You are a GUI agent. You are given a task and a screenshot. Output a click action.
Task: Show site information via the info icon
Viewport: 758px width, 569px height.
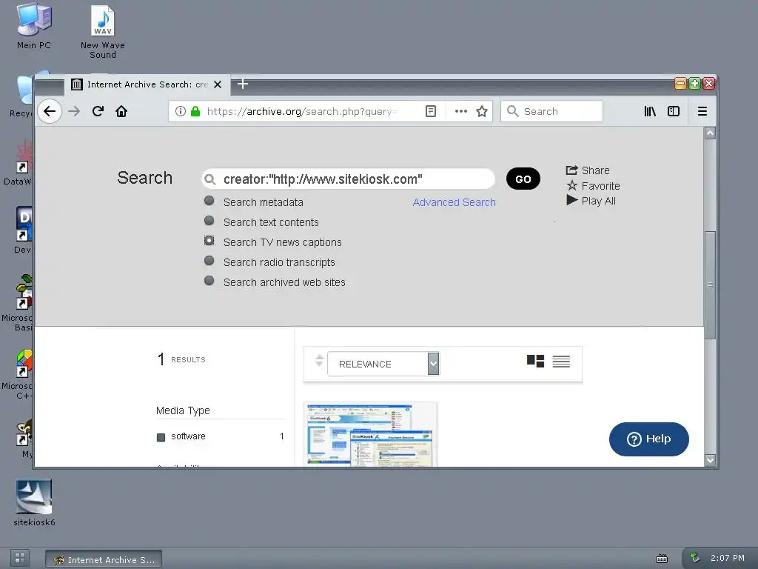[x=181, y=111]
